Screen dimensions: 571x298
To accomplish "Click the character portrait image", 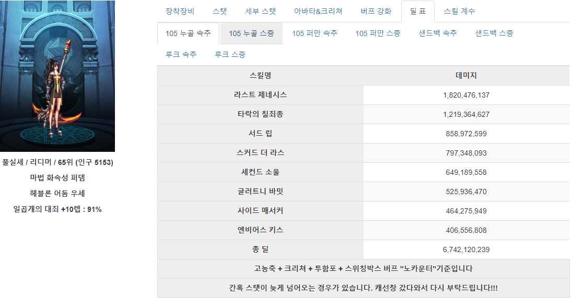I will click(x=57, y=76).
